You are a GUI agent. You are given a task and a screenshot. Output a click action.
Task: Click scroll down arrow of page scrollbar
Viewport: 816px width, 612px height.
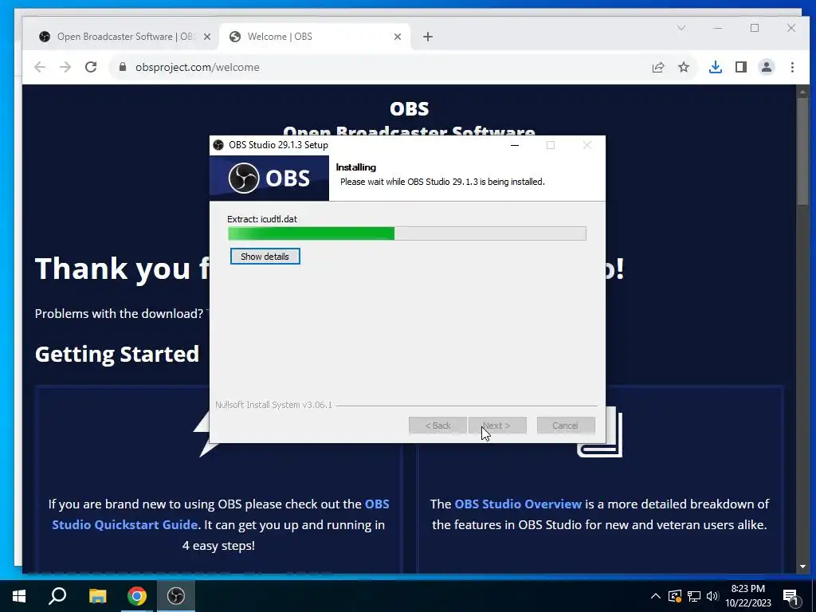pyautogui.click(x=802, y=567)
